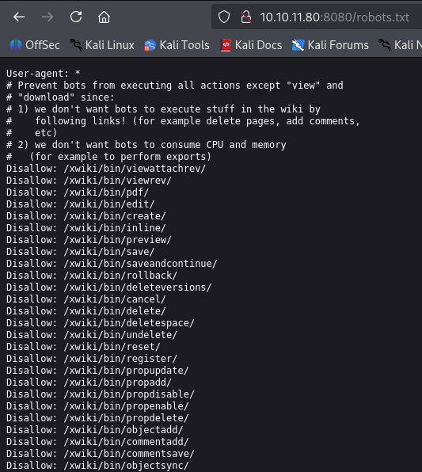Focus the address bar with robots.txt URL
Screen dimensions: 422x472
pos(334,17)
